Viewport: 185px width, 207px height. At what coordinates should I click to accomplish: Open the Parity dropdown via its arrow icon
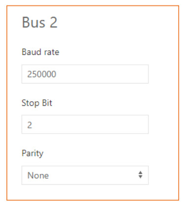coord(140,175)
